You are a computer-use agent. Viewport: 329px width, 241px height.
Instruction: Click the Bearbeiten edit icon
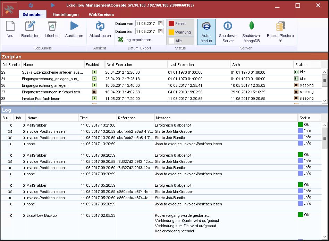30,27
